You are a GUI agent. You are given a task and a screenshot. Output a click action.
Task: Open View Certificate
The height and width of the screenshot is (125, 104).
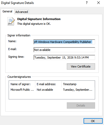81,66
